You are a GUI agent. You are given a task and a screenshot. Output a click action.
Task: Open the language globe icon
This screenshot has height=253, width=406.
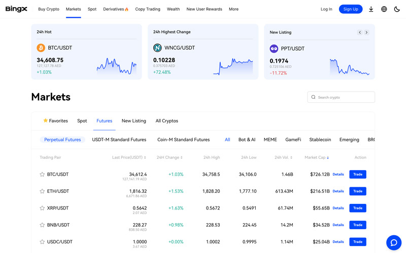coord(384,9)
